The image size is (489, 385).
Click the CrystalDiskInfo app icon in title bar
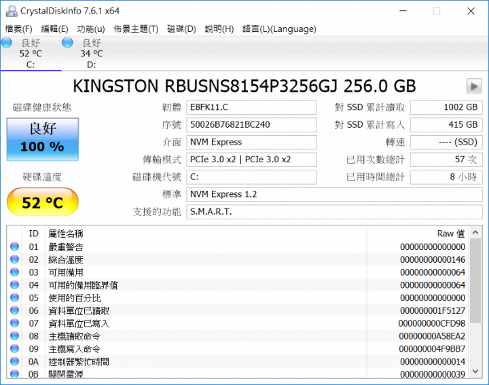12,11
